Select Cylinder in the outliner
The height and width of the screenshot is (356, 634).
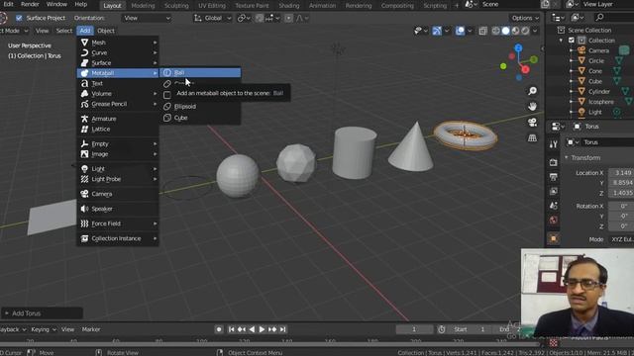click(598, 92)
